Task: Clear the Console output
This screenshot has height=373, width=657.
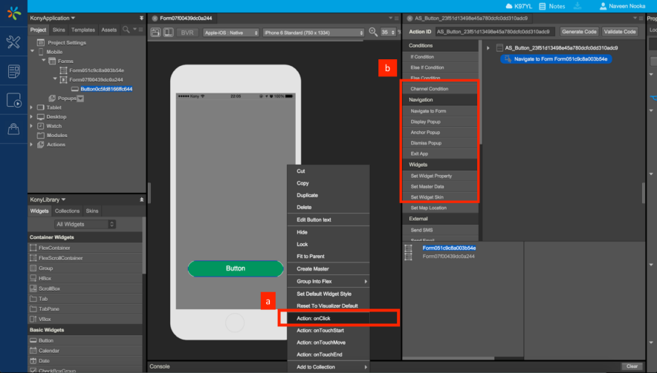Action: pos(632,366)
